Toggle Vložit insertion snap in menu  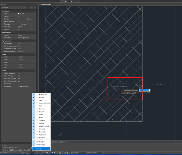41,115
